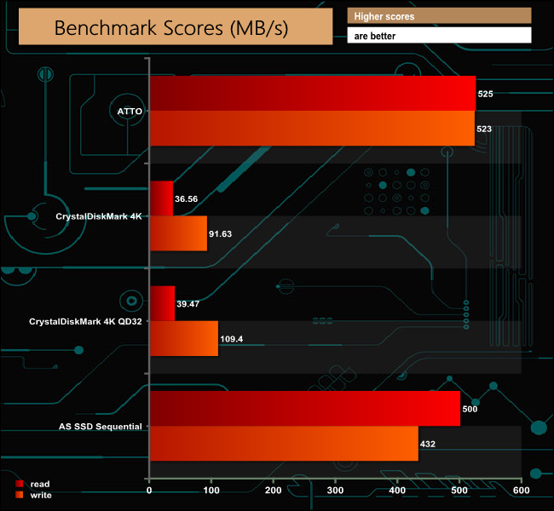Click the 500 value label beside bar
This screenshot has height=511, width=554.
tap(470, 409)
